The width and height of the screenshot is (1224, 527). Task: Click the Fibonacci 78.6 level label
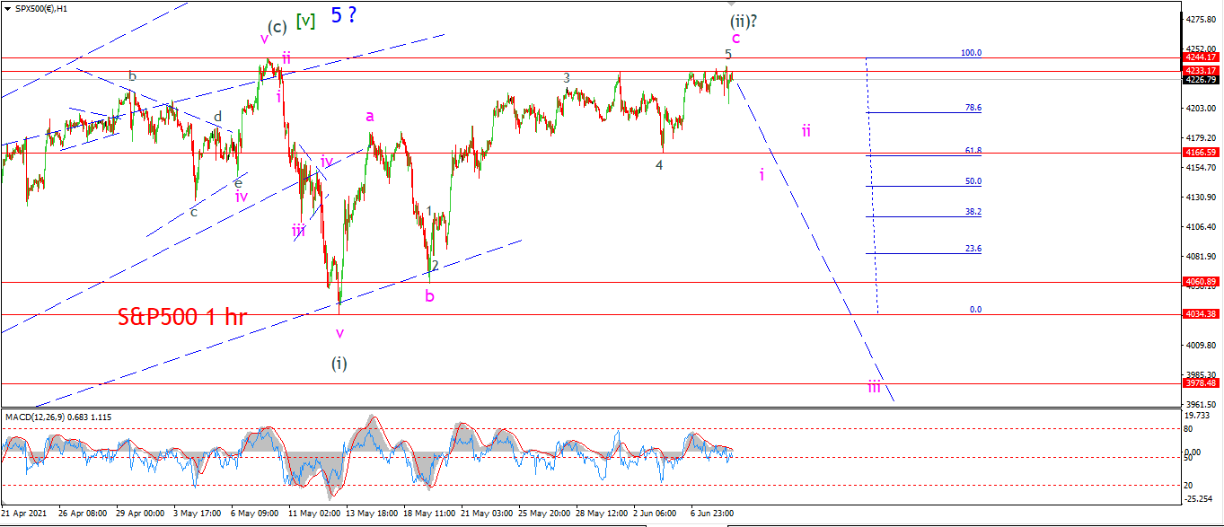(973, 108)
